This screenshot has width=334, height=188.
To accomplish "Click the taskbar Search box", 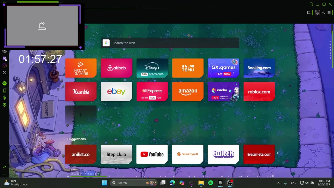I will pyautogui.click(x=133, y=183).
